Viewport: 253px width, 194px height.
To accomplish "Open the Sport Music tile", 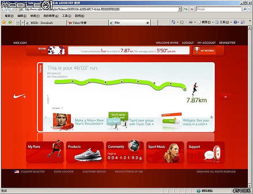I will coord(165,152).
